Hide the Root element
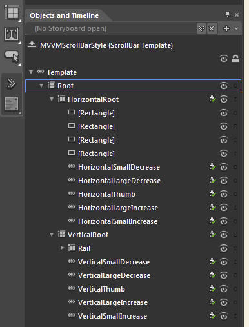Viewport: 249px width, 327px height. (x=224, y=86)
